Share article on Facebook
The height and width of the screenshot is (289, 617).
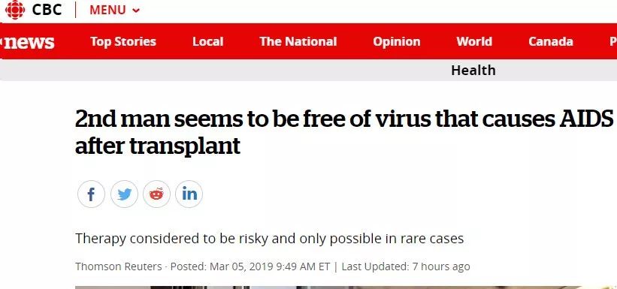click(91, 194)
